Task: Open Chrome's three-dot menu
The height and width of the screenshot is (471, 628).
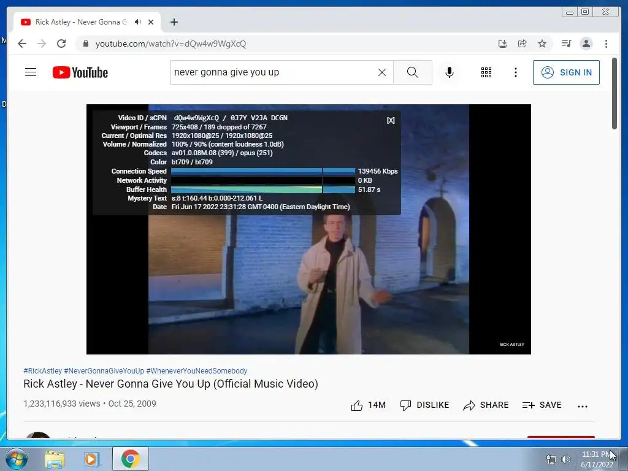Action: pos(606,44)
